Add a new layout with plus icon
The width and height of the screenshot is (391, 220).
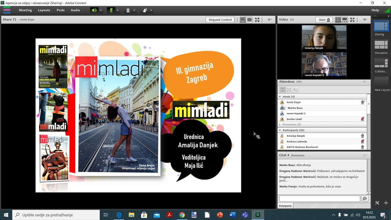tap(386, 203)
